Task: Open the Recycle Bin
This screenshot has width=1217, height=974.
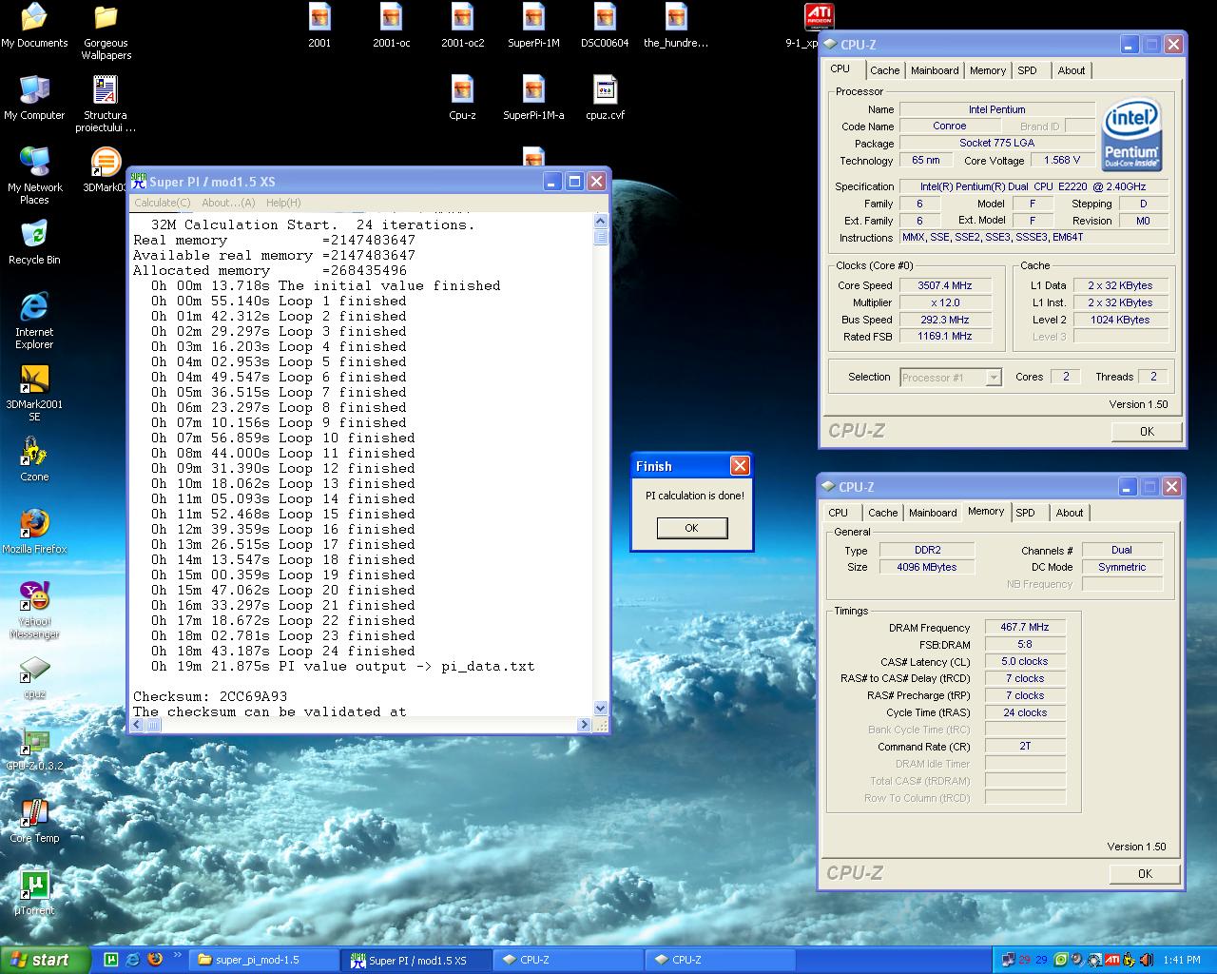Action: click(x=34, y=243)
